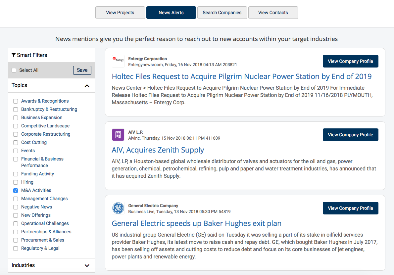This screenshot has height=275, width=394.
Task: Check the New Offerings checkbox
Action: click(16, 215)
